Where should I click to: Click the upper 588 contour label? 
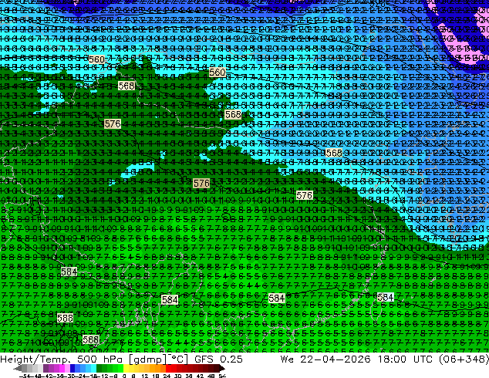[66, 318]
